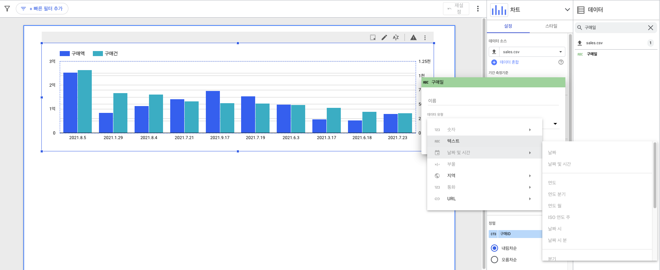Screen dimensions: 660x270
Task: Click the bar chart type icon
Action: (499, 10)
